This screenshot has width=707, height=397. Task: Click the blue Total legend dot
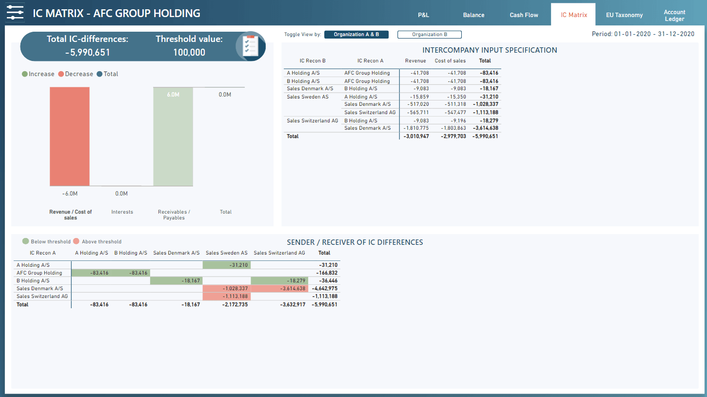pyautogui.click(x=99, y=74)
